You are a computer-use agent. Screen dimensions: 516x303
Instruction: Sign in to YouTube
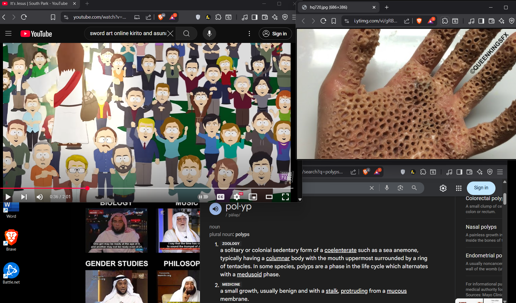click(275, 33)
